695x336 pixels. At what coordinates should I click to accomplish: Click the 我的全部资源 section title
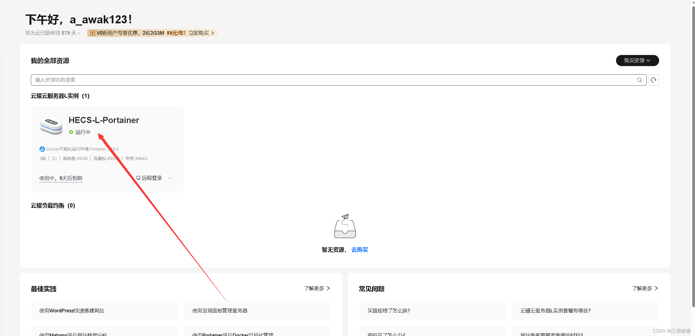coord(50,61)
